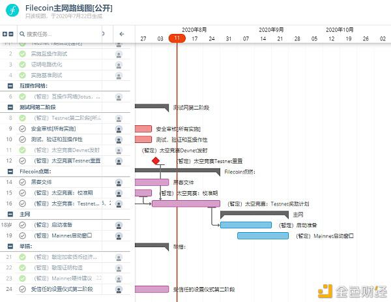Toggle completion check for task row 2
The width and height of the screenshot is (391, 302).
tap(22, 53)
